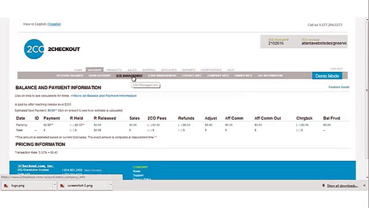Go to Account Balance submenu
Image resolution: width=369 pixels, height=208 pixels.
coord(70,76)
